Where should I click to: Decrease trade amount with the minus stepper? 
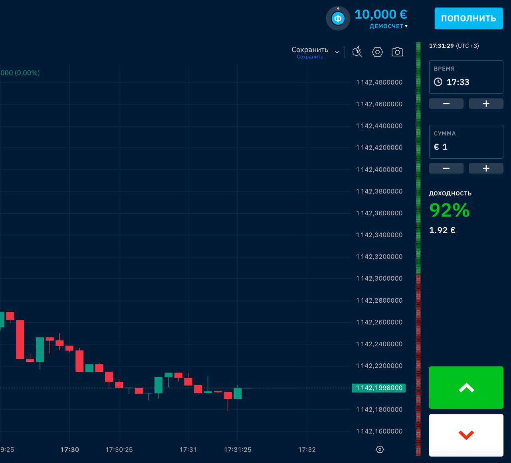(446, 168)
